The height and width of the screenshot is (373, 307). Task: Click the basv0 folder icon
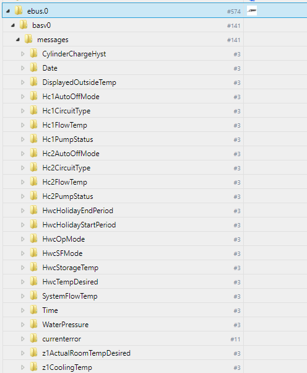coord(24,25)
